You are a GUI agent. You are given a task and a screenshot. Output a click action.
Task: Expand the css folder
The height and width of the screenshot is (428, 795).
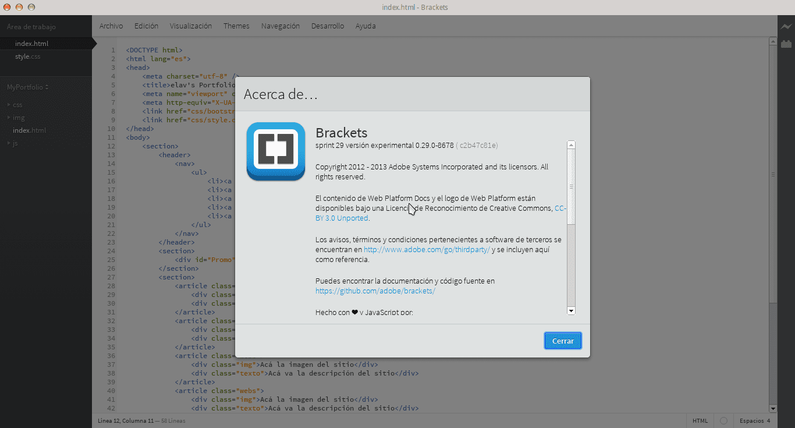pyautogui.click(x=17, y=105)
